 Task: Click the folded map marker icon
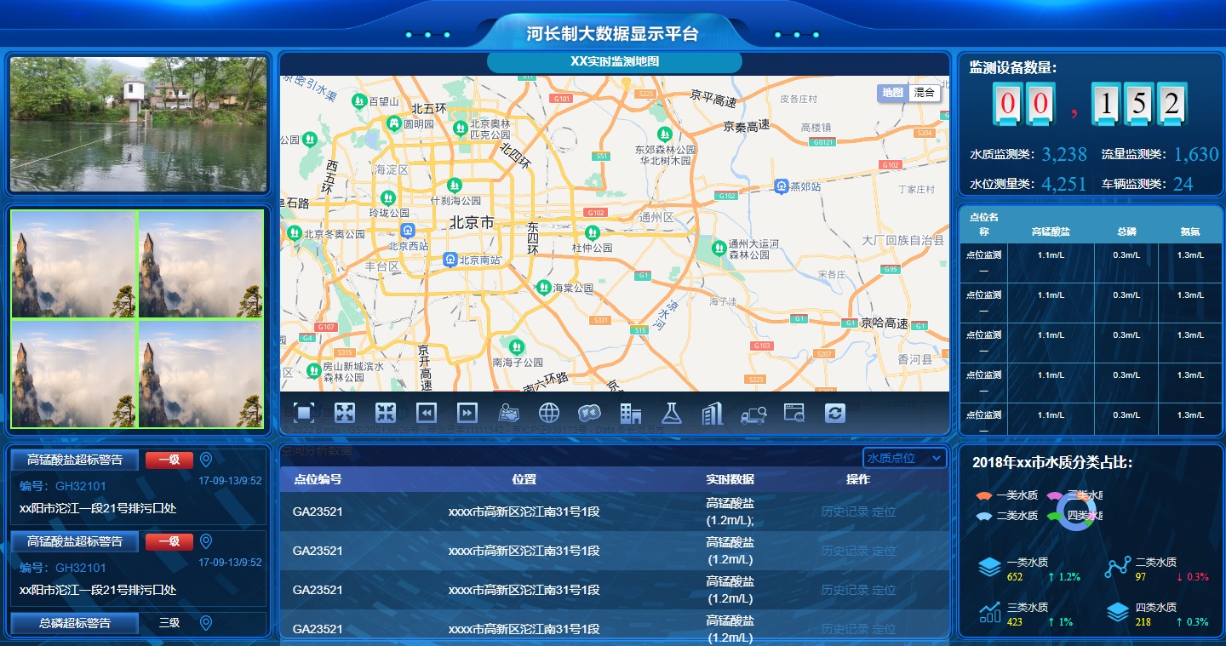coord(508,413)
